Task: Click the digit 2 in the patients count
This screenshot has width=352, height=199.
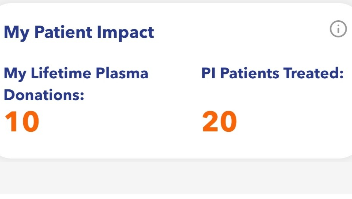Action: 210,121
